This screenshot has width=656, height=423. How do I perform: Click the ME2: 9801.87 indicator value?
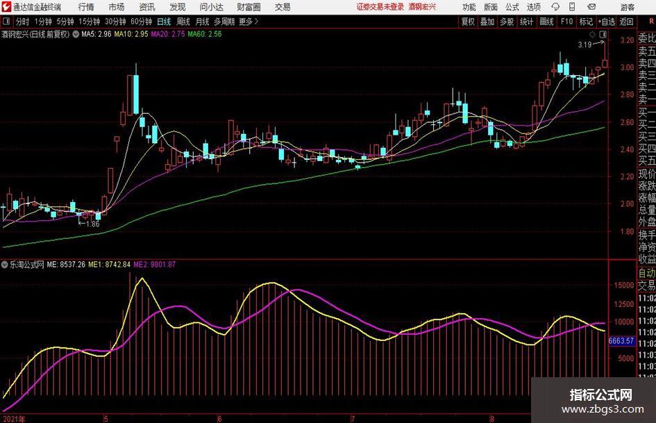pyautogui.click(x=154, y=265)
